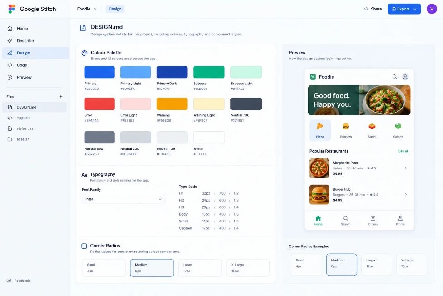The width and height of the screenshot is (443, 296).
Task: Select the Warning Light swatch
Action: coord(209,104)
